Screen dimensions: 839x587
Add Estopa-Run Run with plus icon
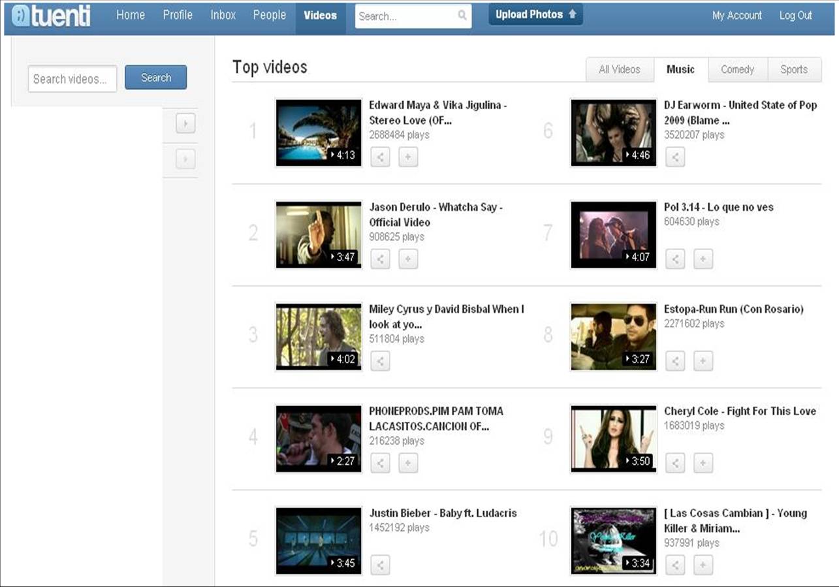click(x=703, y=360)
